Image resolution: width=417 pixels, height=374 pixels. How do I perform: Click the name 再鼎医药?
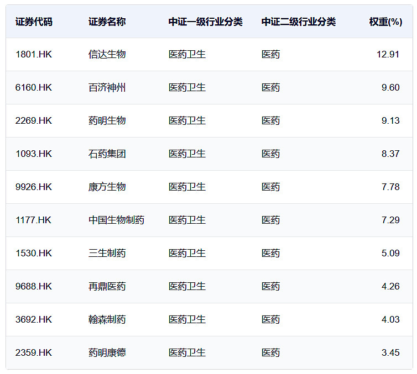click(x=107, y=286)
